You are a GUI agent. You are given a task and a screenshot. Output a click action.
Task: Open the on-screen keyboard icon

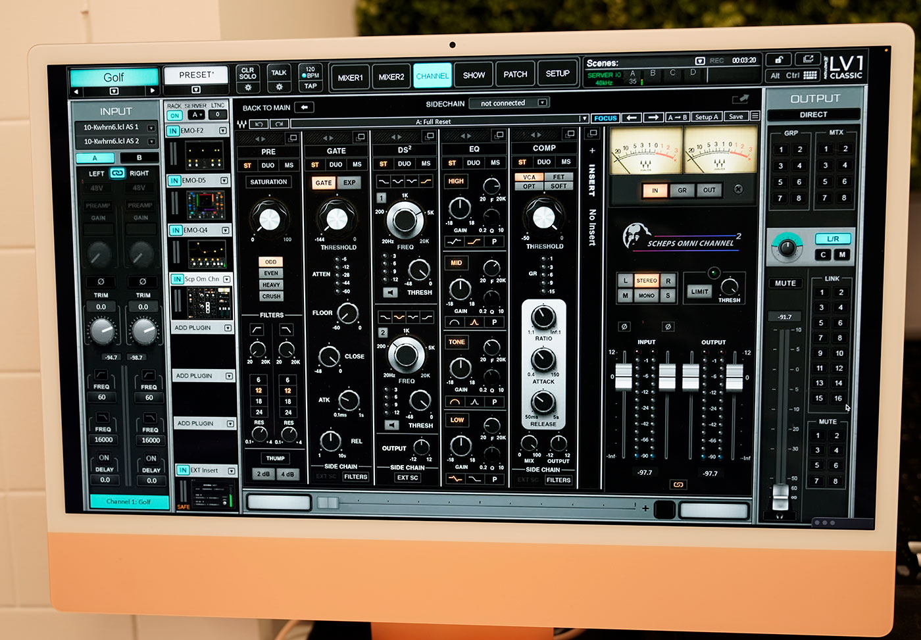[810, 76]
